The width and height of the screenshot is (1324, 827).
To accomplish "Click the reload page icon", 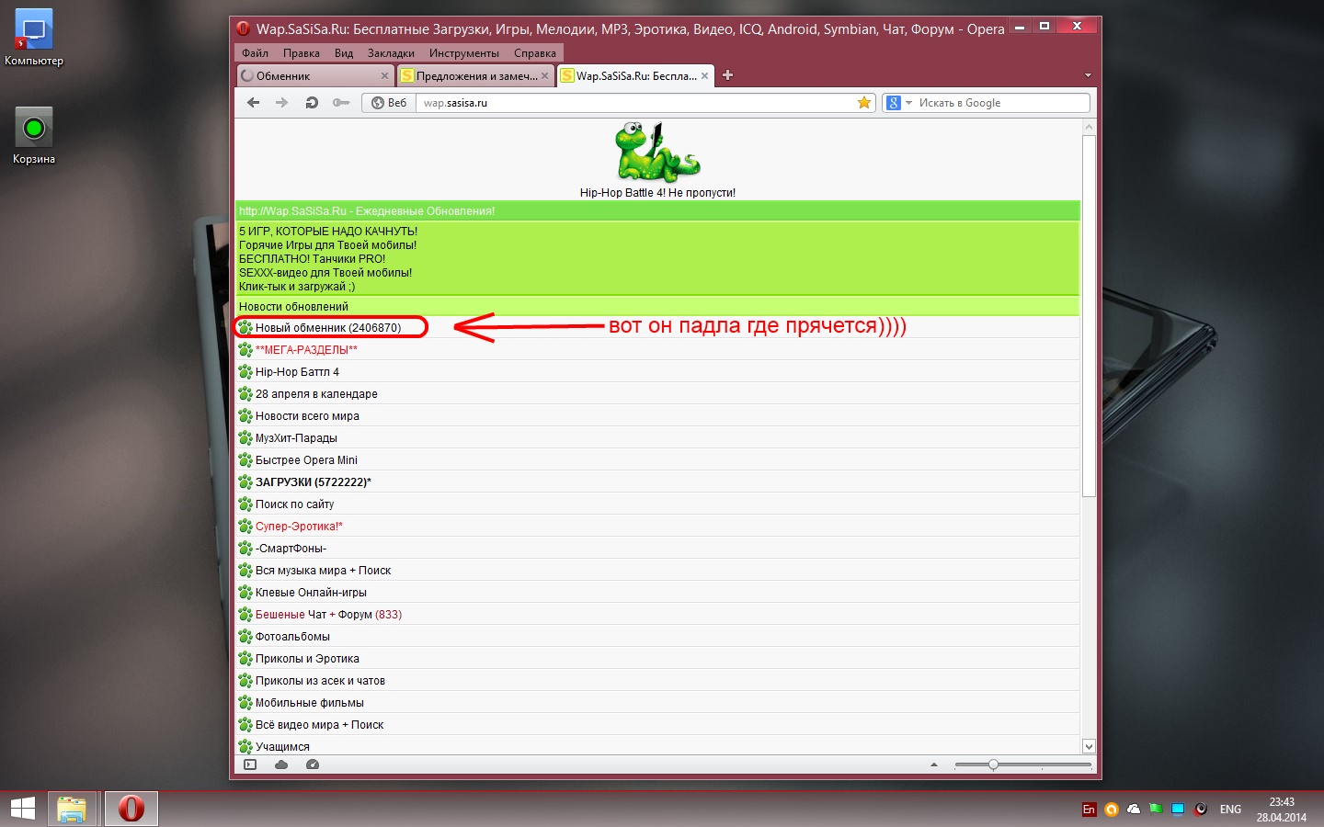I will point(312,103).
